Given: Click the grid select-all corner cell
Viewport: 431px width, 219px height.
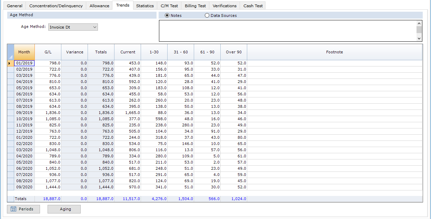Looking at the screenshot, I should click(10, 52).
